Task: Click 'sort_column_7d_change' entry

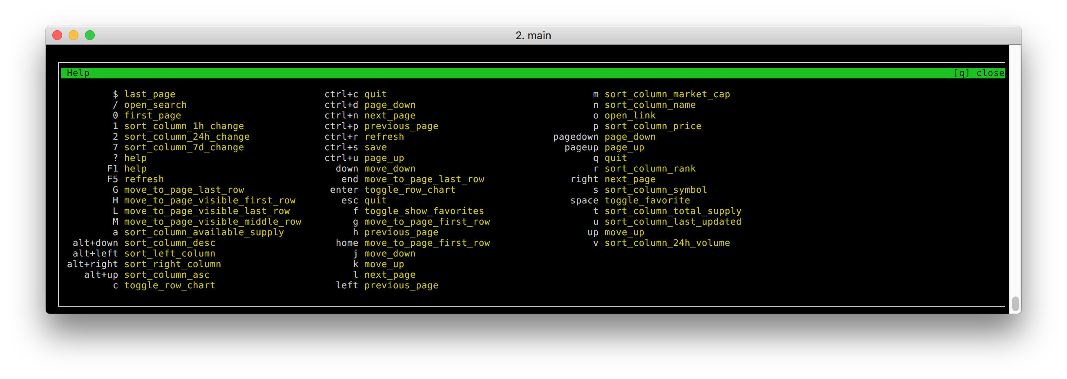Action: tap(184, 147)
